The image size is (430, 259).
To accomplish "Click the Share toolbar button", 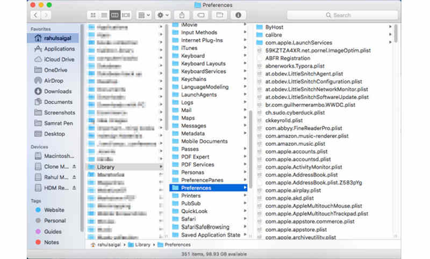I will 182,15.
